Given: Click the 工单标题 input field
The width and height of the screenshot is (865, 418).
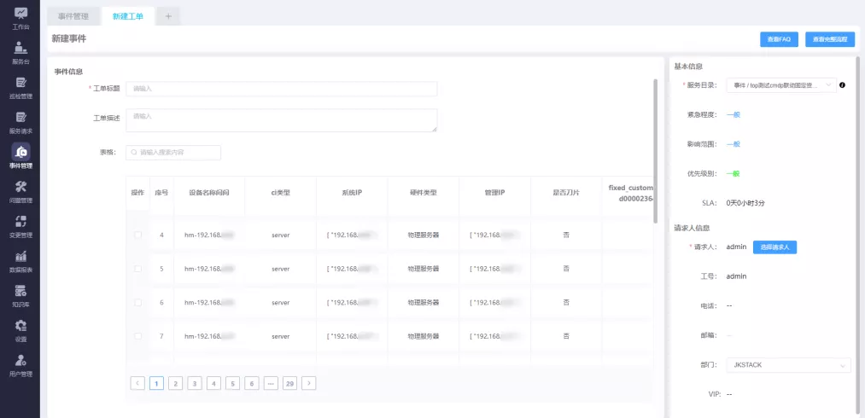Looking at the screenshot, I should [x=281, y=89].
